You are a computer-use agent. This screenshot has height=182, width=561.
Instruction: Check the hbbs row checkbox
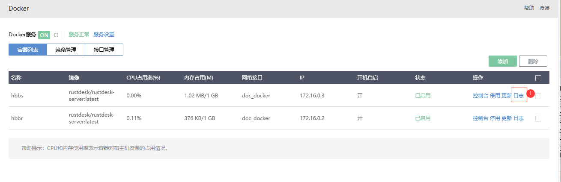pos(538,96)
